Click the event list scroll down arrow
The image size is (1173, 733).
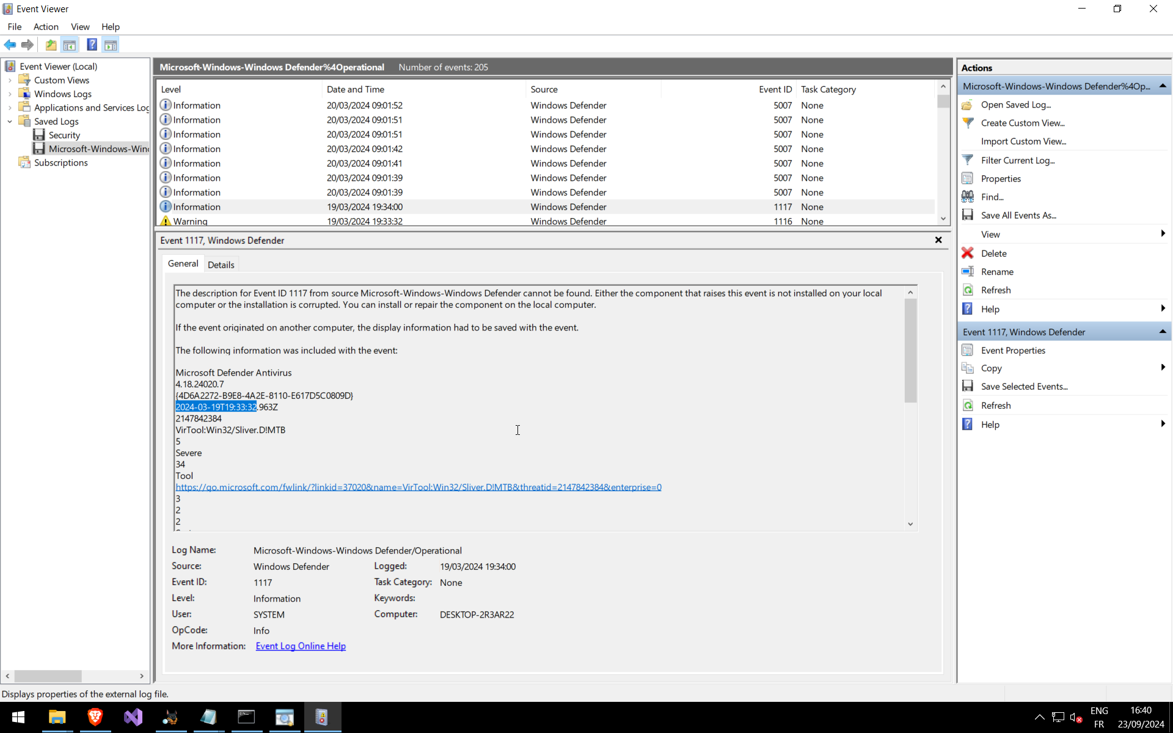click(943, 219)
